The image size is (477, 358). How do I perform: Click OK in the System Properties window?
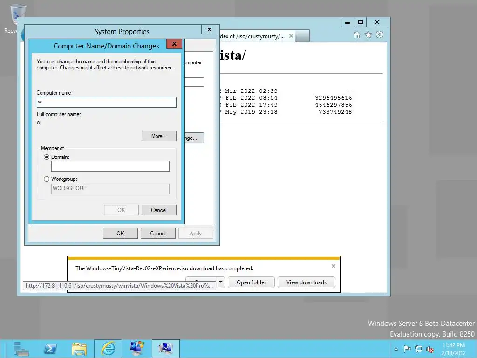point(120,233)
